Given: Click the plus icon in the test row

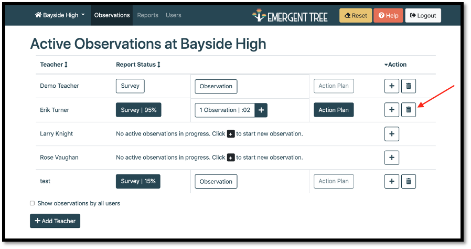Looking at the screenshot, I should [392, 181].
